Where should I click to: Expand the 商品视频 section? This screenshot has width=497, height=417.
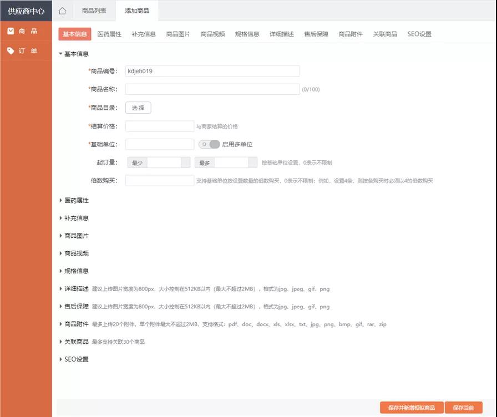click(x=74, y=253)
